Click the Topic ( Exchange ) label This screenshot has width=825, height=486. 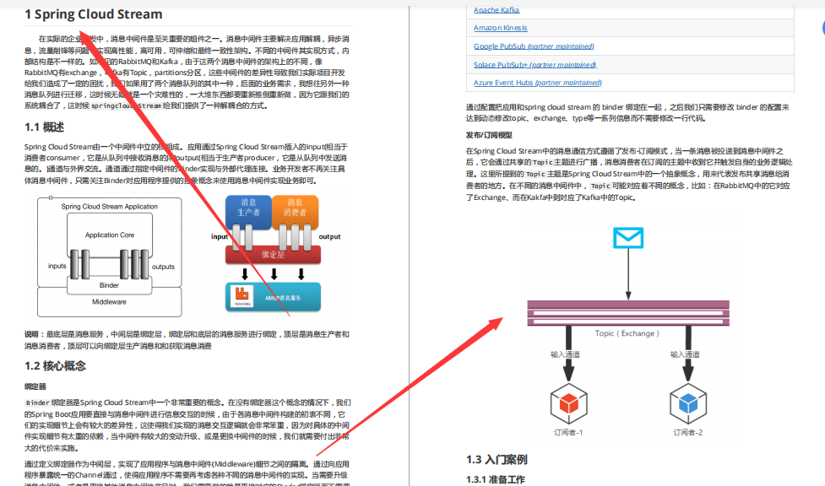coord(627,333)
